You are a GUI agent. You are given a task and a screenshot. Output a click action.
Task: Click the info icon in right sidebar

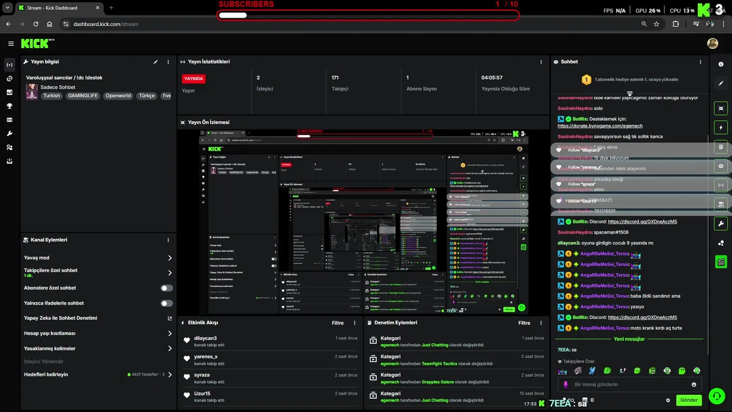pyautogui.click(x=721, y=64)
